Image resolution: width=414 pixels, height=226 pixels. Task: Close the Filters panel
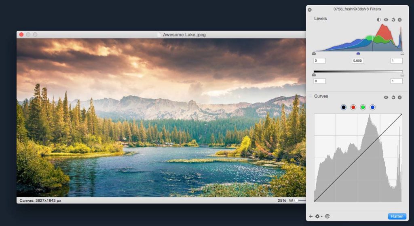point(310,10)
